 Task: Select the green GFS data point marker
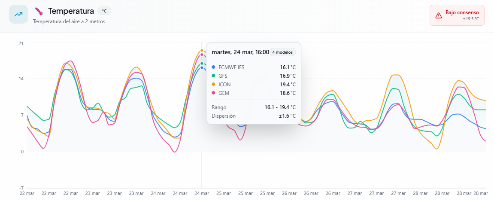click(202, 64)
